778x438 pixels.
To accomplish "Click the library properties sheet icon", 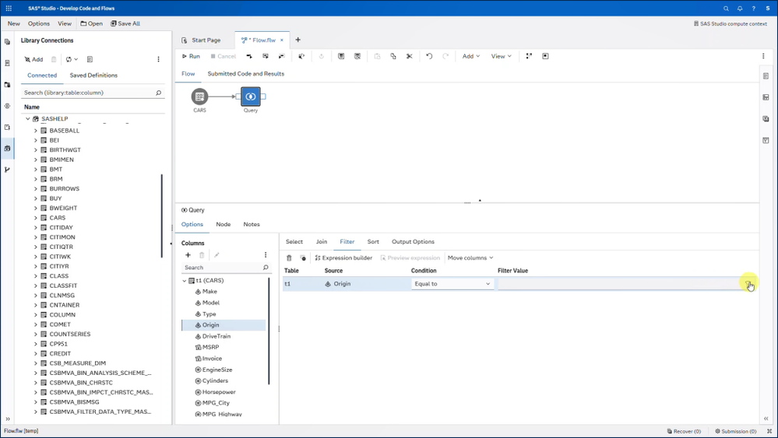I will pyautogui.click(x=90, y=59).
